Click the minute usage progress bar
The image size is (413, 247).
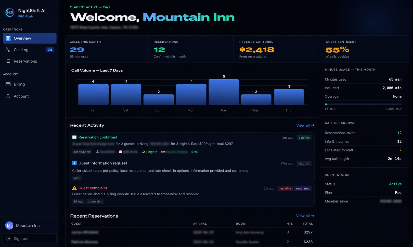click(x=363, y=104)
